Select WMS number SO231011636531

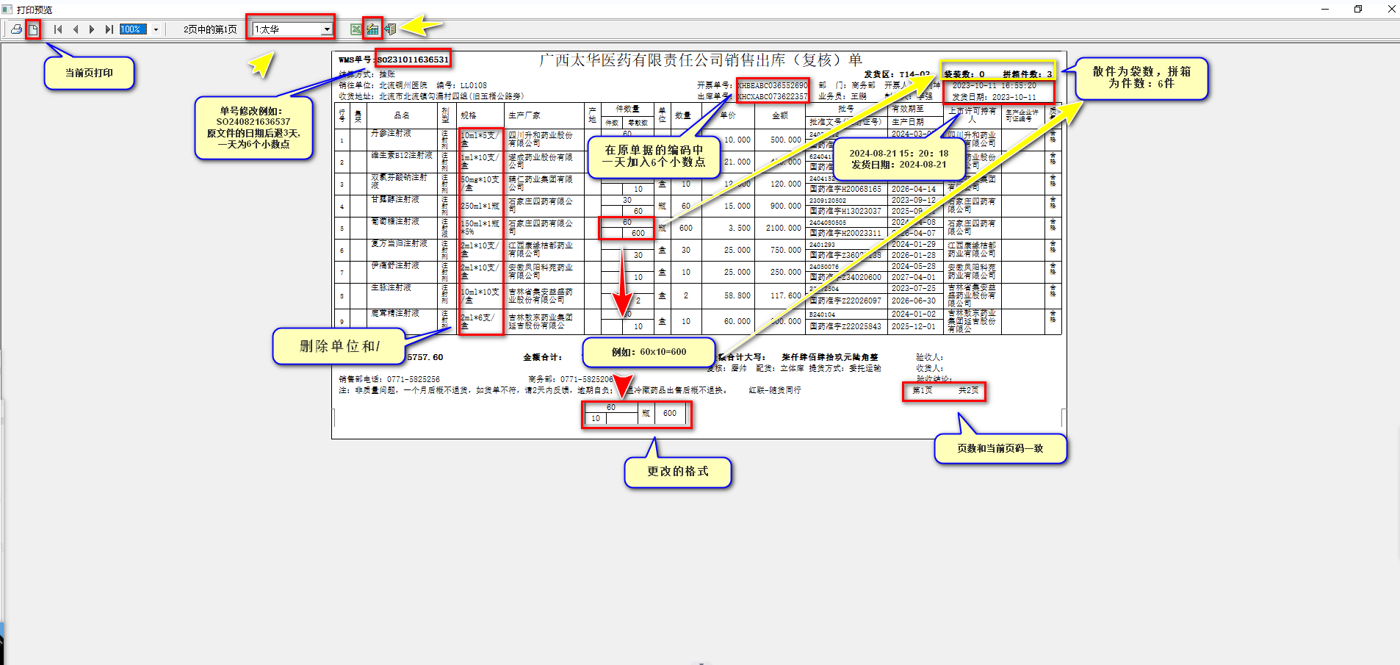tap(413, 60)
